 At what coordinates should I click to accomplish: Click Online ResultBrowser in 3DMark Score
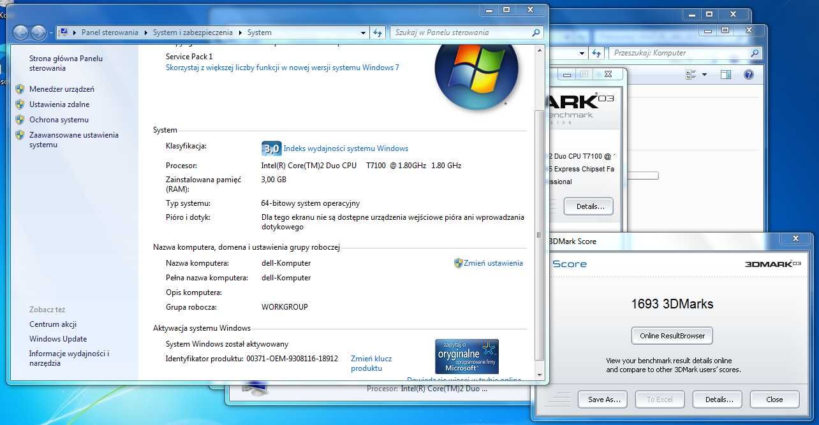point(672,336)
